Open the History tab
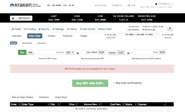The height and width of the screenshot is (112, 185). (x=72, y=29)
